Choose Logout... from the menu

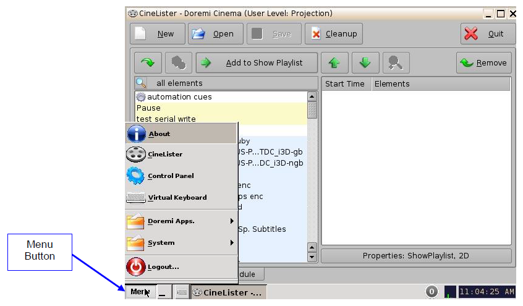pyautogui.click(x=181, y=266)
